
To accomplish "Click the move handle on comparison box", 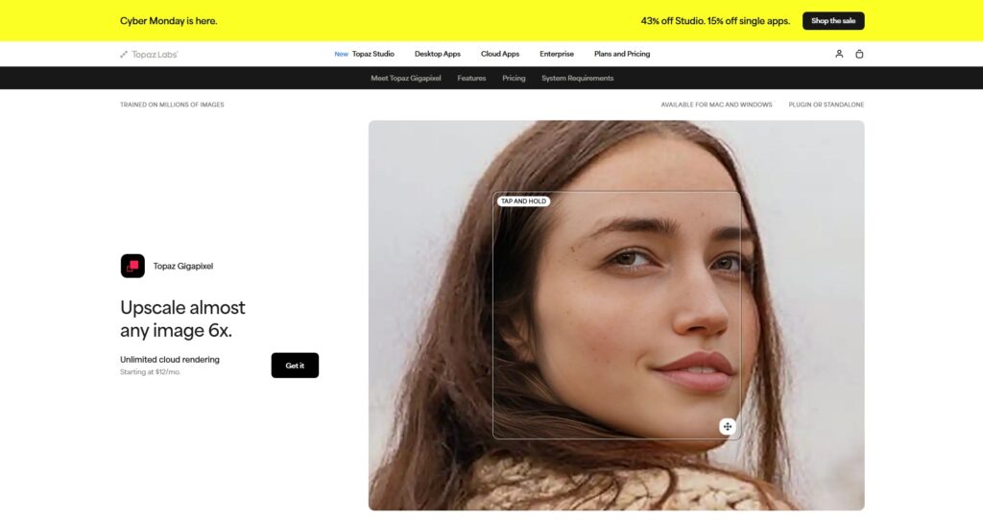I will [728, 427].
